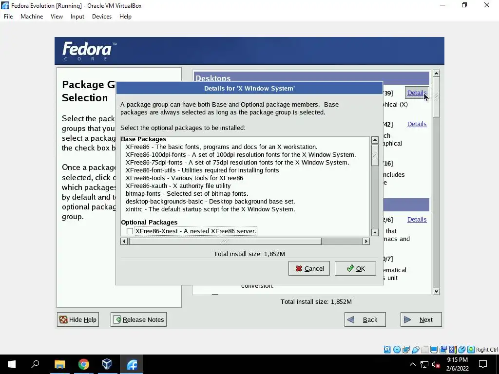Image resolution: width=499 pixels, height=374 pixels.
Task: Select the XFree86-tools package row
Action: tap(184, 178)
